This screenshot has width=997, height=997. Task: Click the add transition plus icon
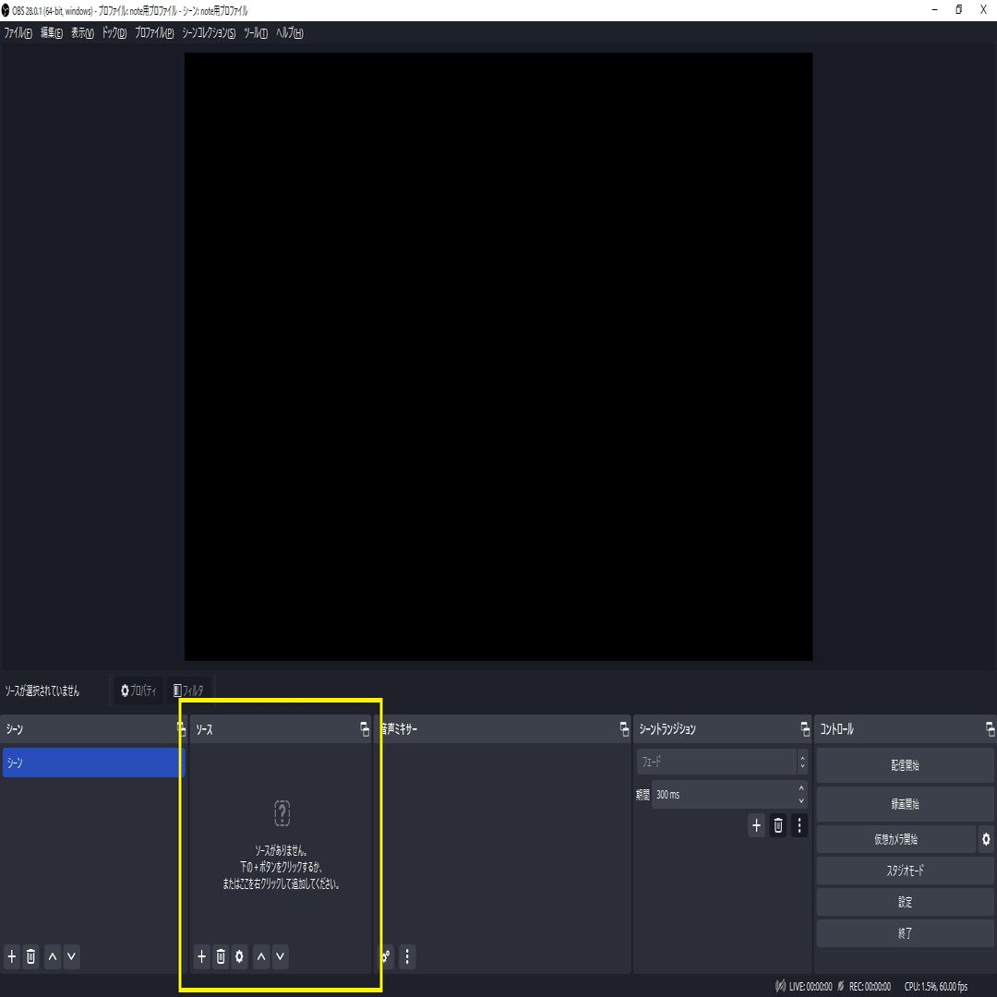pyautogui.click(x=756, y=825)
